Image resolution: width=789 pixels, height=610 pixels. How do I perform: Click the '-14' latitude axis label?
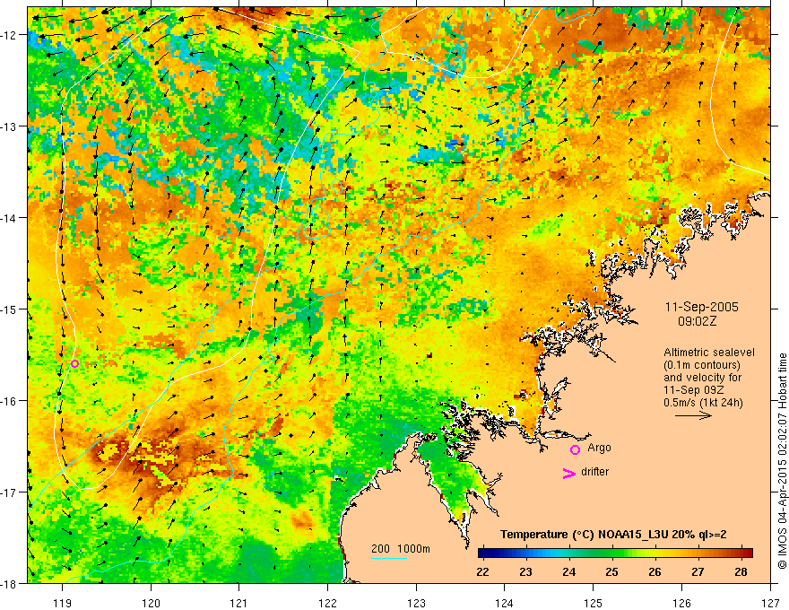click(x=10, y=218)
